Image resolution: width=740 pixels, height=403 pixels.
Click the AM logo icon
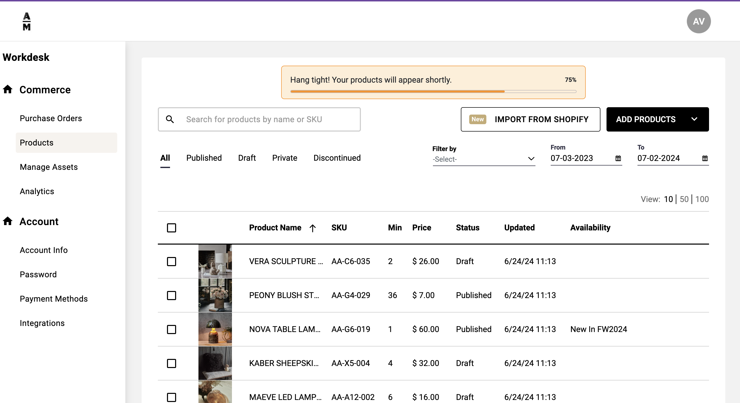point(26,21)
